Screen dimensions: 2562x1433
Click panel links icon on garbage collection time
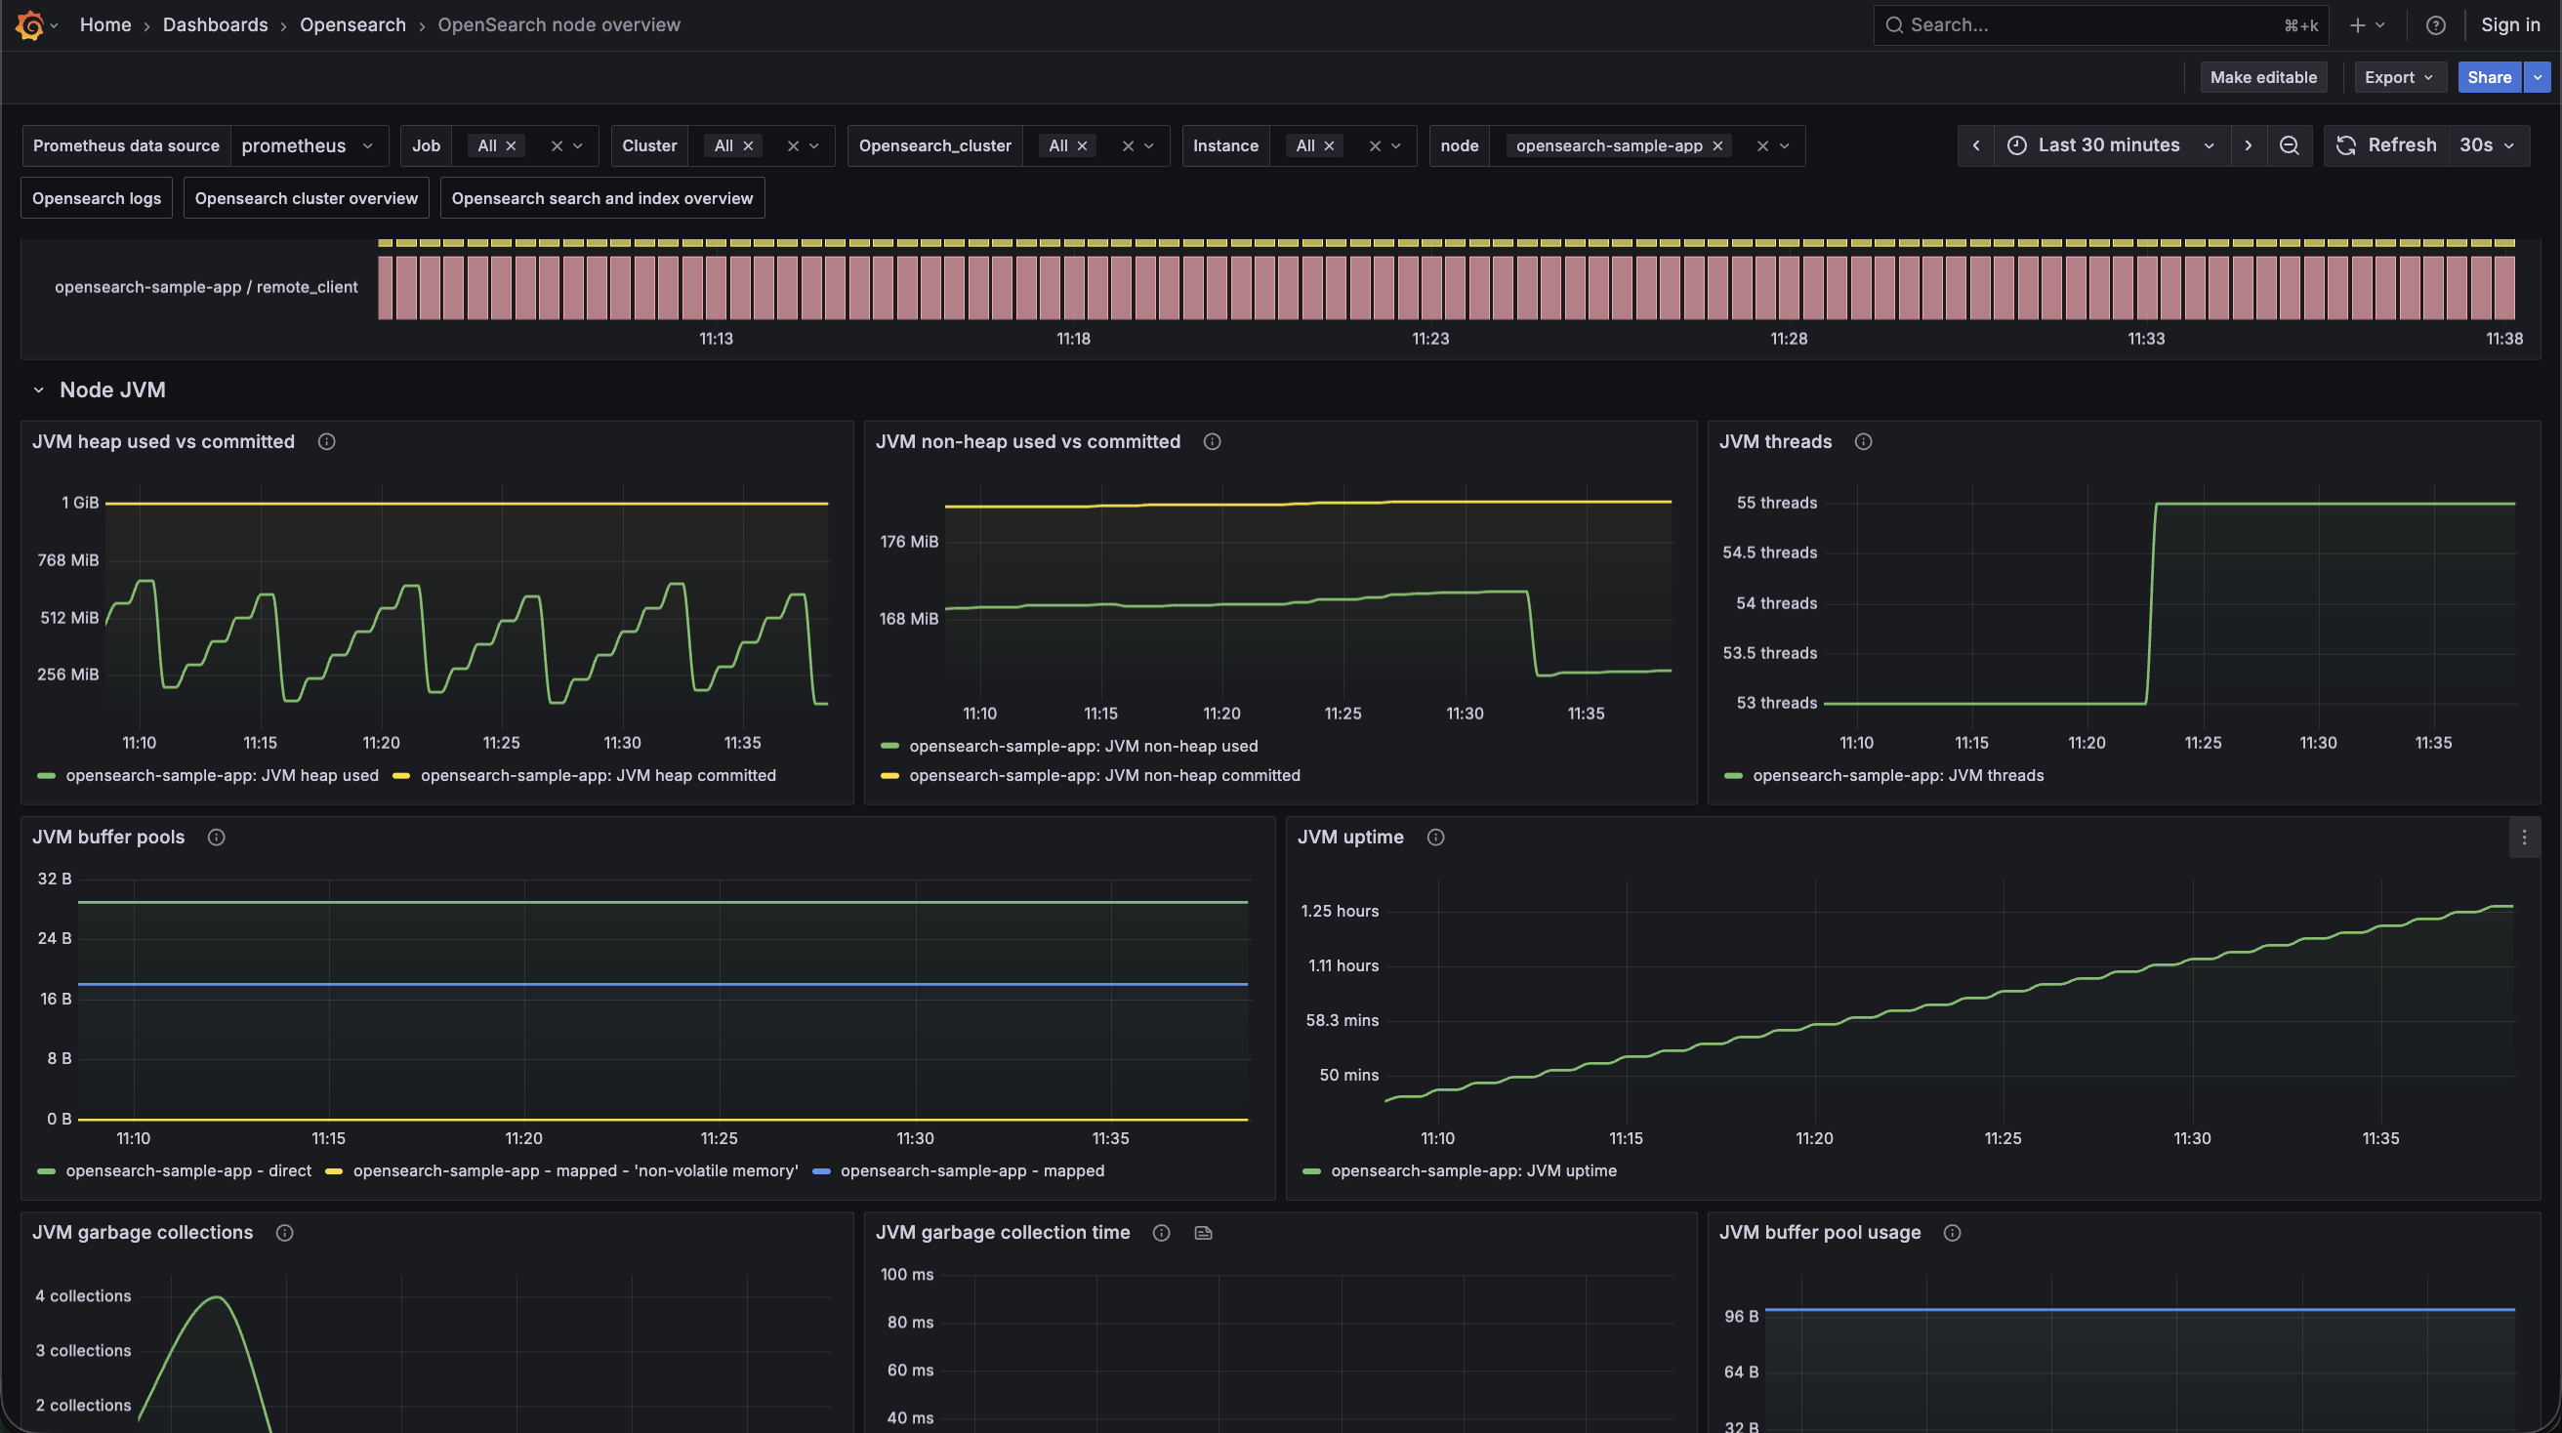[x=1204, y=1233]
